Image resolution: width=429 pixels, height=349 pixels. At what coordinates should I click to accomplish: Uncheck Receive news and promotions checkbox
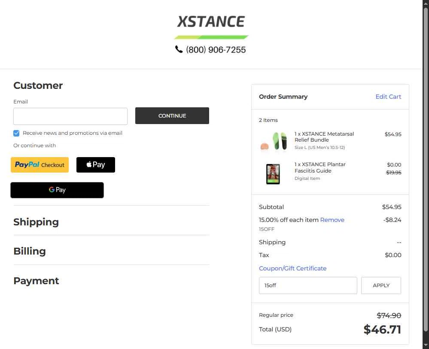[x=16, y=133]
